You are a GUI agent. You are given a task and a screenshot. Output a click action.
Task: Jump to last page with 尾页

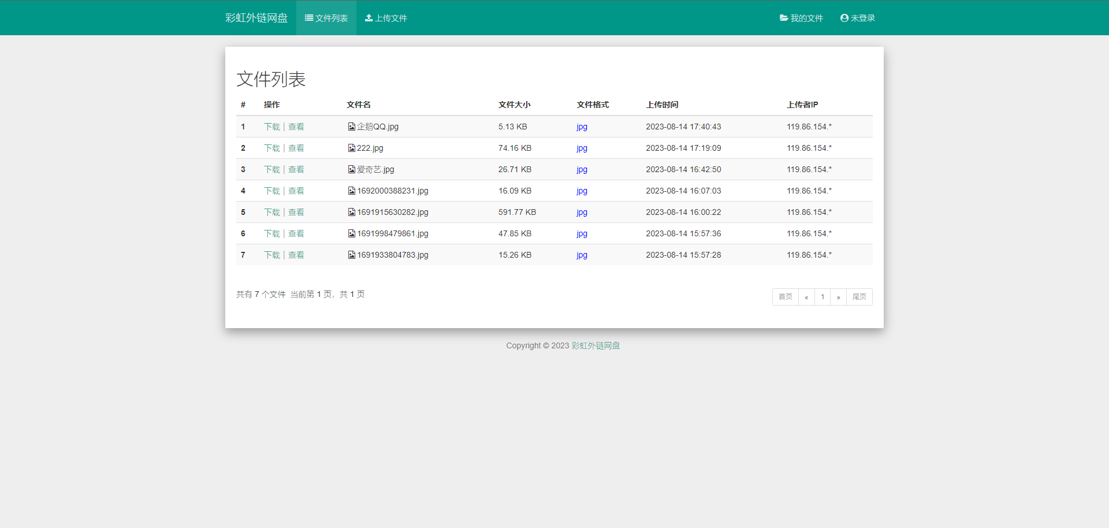pyautogui.click(x=859, y=297)
